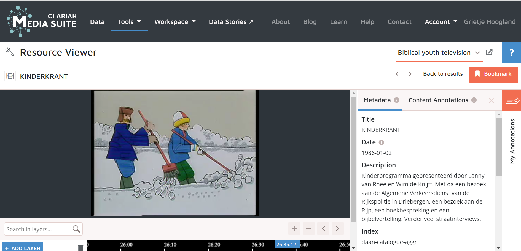Click the 26:35.12 timeline position marker
This screenshot has height=251, width=521.
(x=286, y=245)
